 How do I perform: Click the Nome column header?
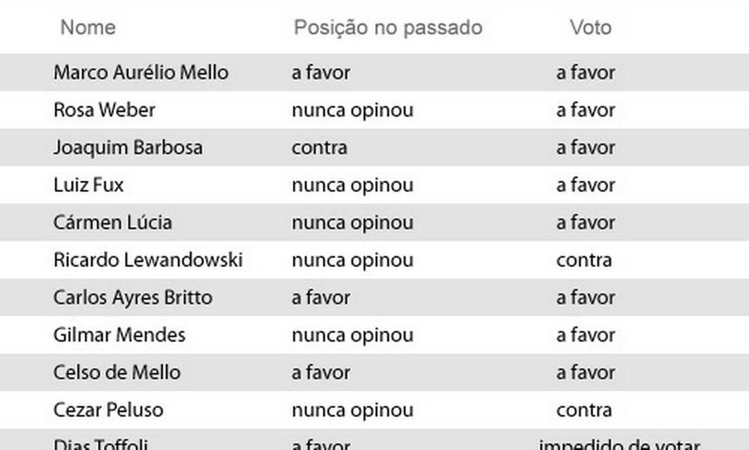(88, 28)
